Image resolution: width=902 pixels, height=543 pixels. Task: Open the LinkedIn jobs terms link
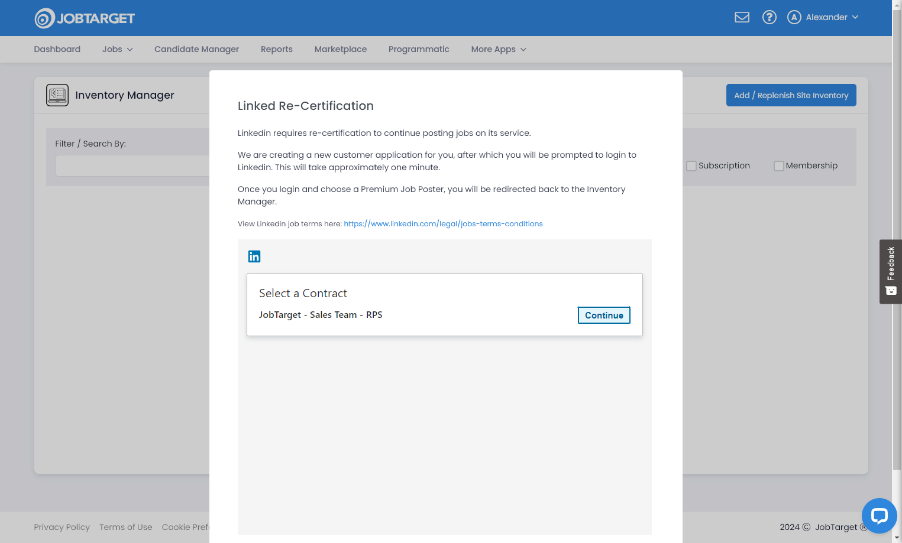tap(443, 224)
